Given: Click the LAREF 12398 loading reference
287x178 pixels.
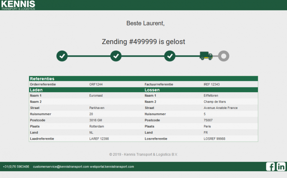Looking at the screenshot, I should pos(99,138).
